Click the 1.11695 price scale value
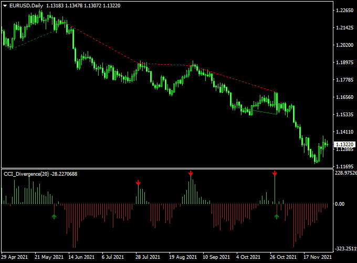The height and width of the screenshot is (263, 357). (x=345, y=167)
